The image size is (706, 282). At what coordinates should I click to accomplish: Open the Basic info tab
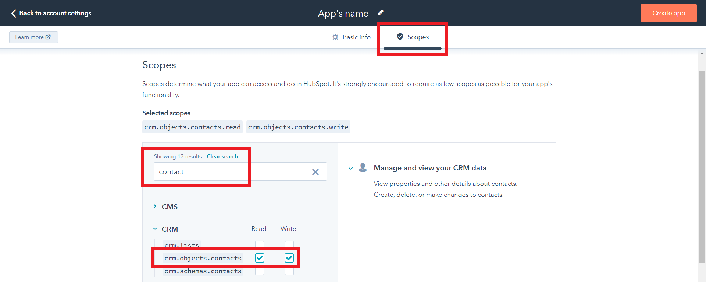pyautogui.click(x=351, y=37)
